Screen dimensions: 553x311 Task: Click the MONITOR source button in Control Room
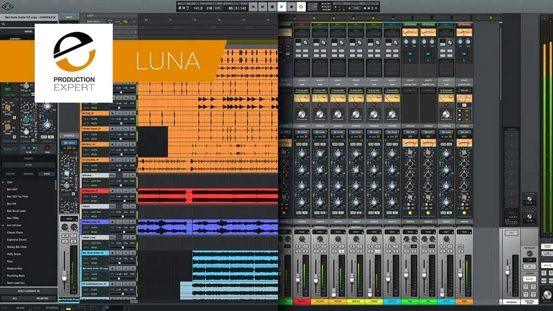529,279
